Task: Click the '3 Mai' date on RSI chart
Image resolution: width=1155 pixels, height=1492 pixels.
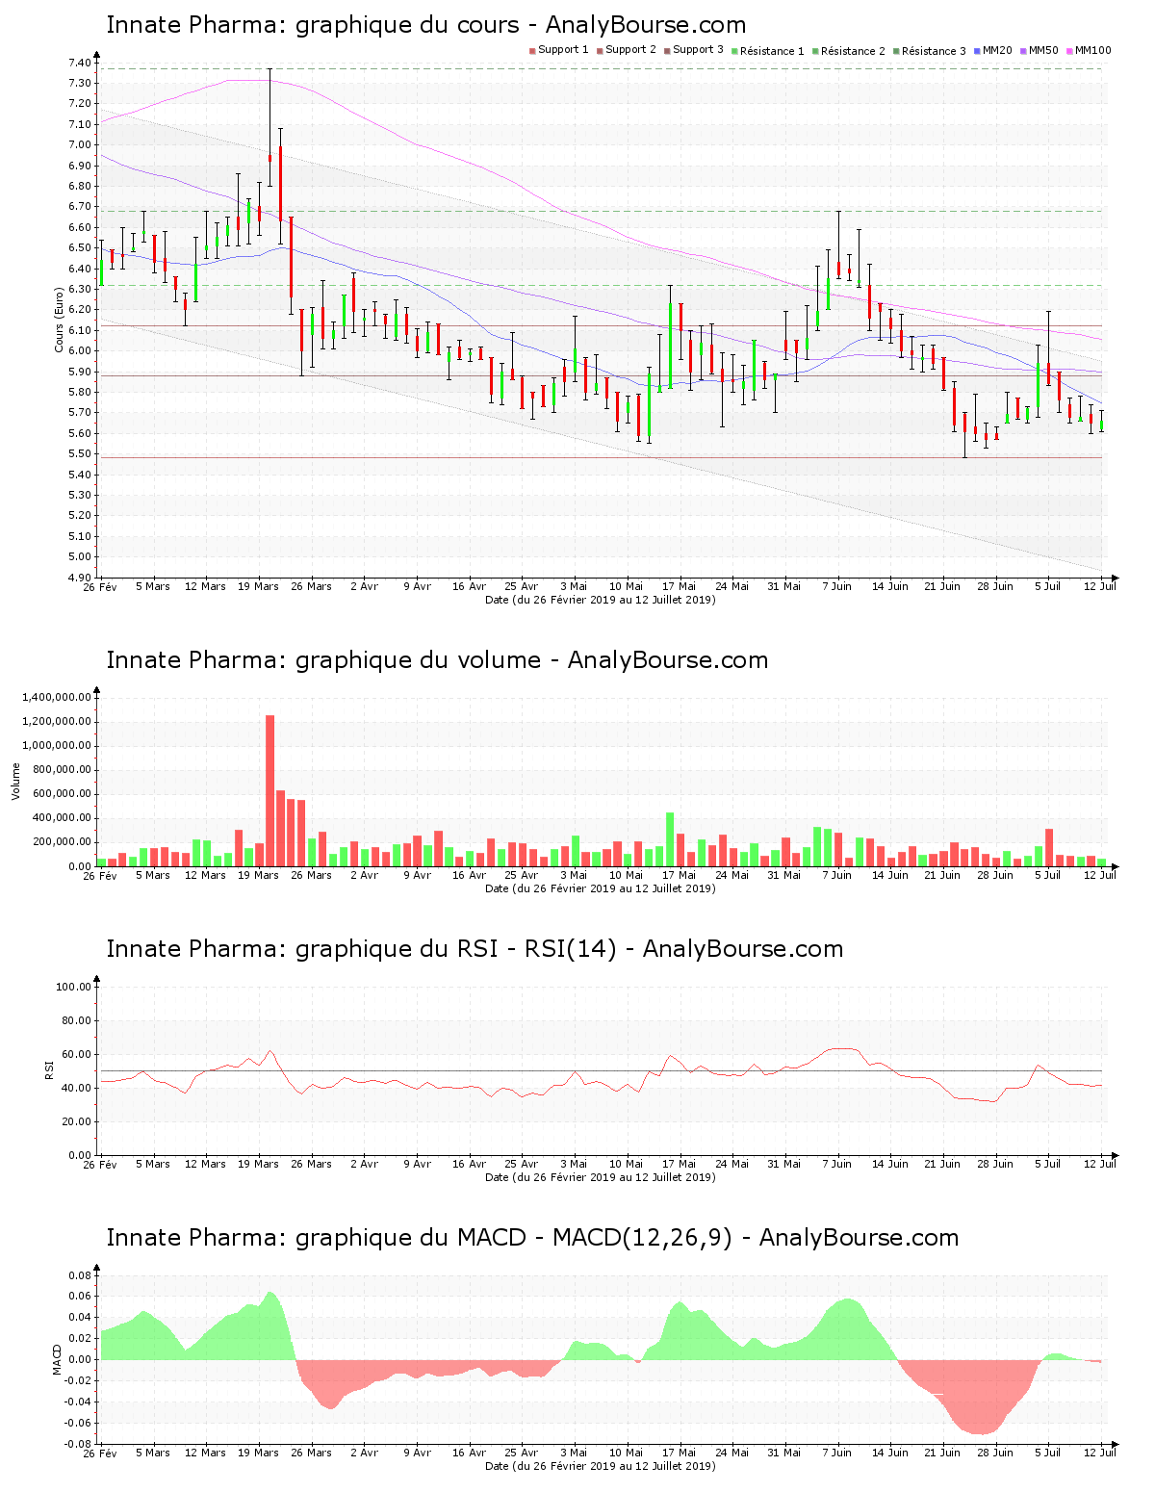Action: (x=574, y=1164)
